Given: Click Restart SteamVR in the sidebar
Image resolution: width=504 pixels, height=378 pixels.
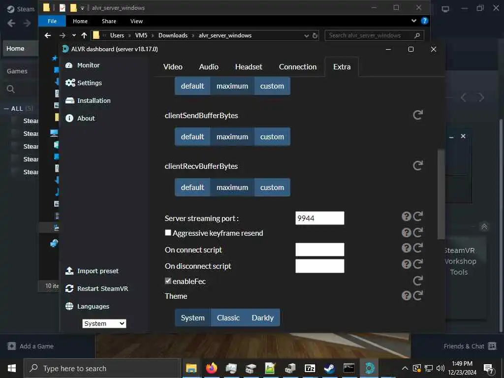Looking at the screenshot, I should click(x=96, y=288).
